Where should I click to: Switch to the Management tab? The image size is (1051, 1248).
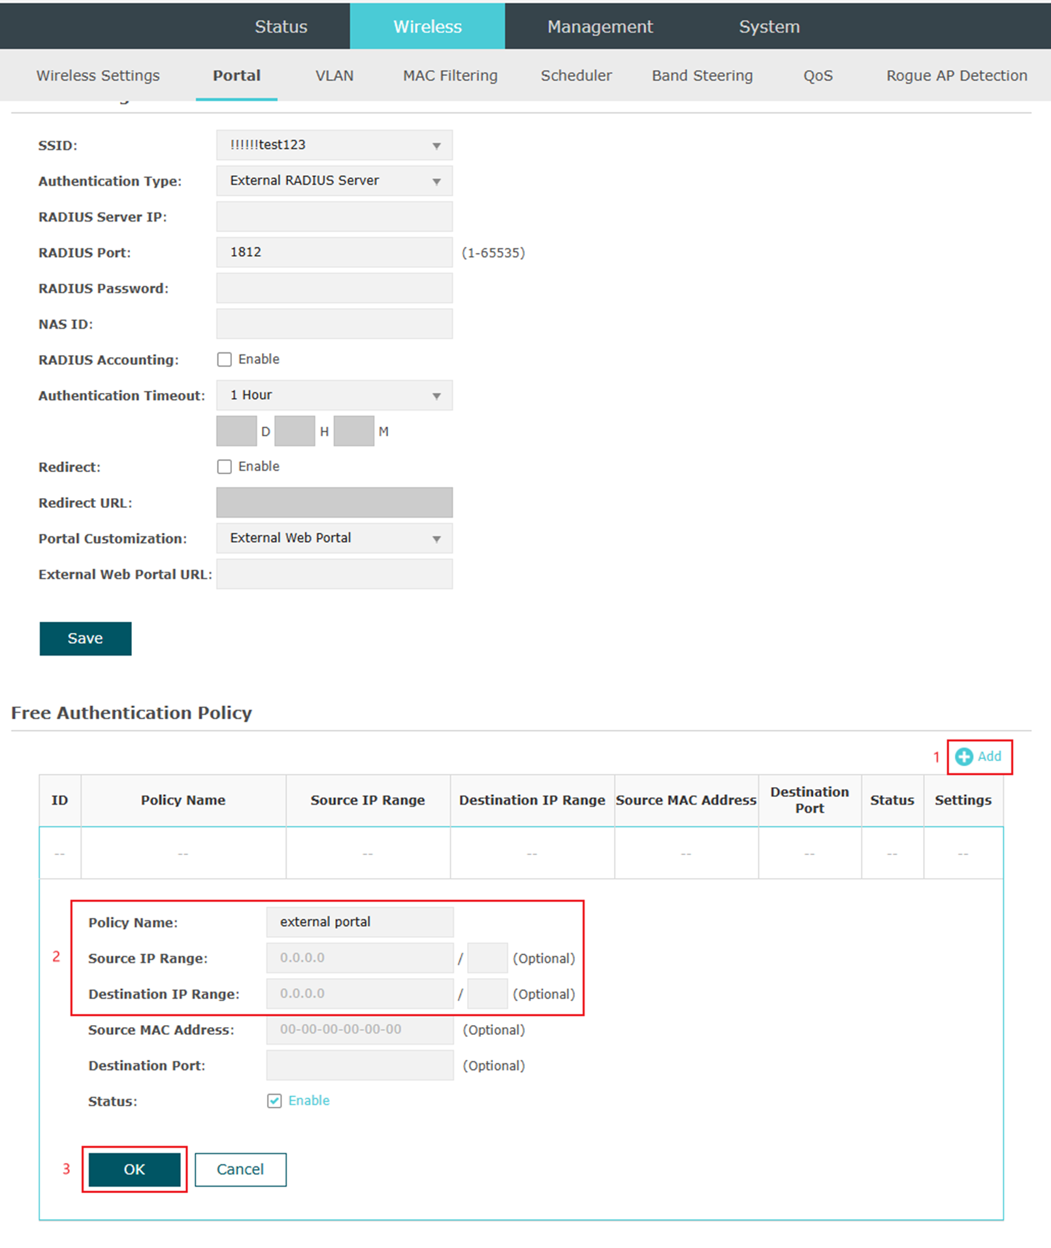[600, 26]
